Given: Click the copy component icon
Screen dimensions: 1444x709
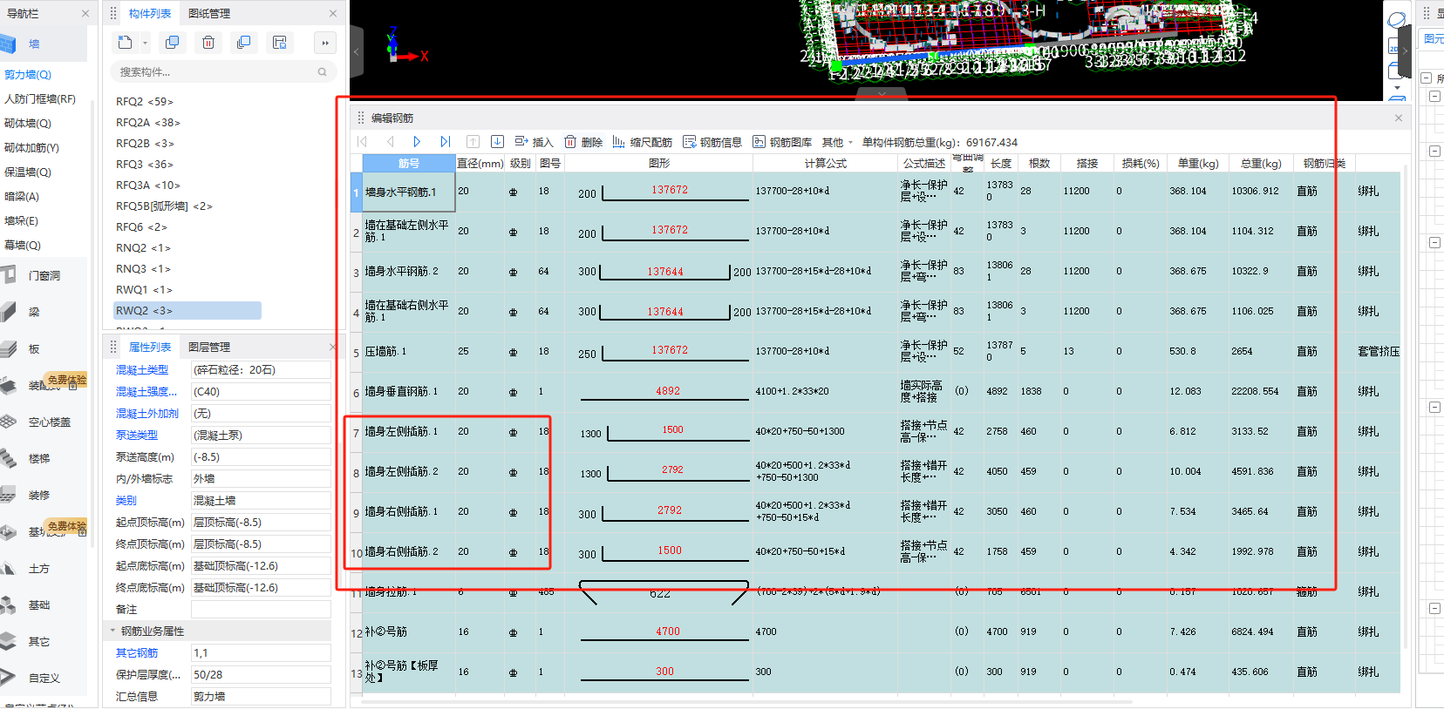Looking at the screenshot, I should pyautogui.click(x=173, y=43).
